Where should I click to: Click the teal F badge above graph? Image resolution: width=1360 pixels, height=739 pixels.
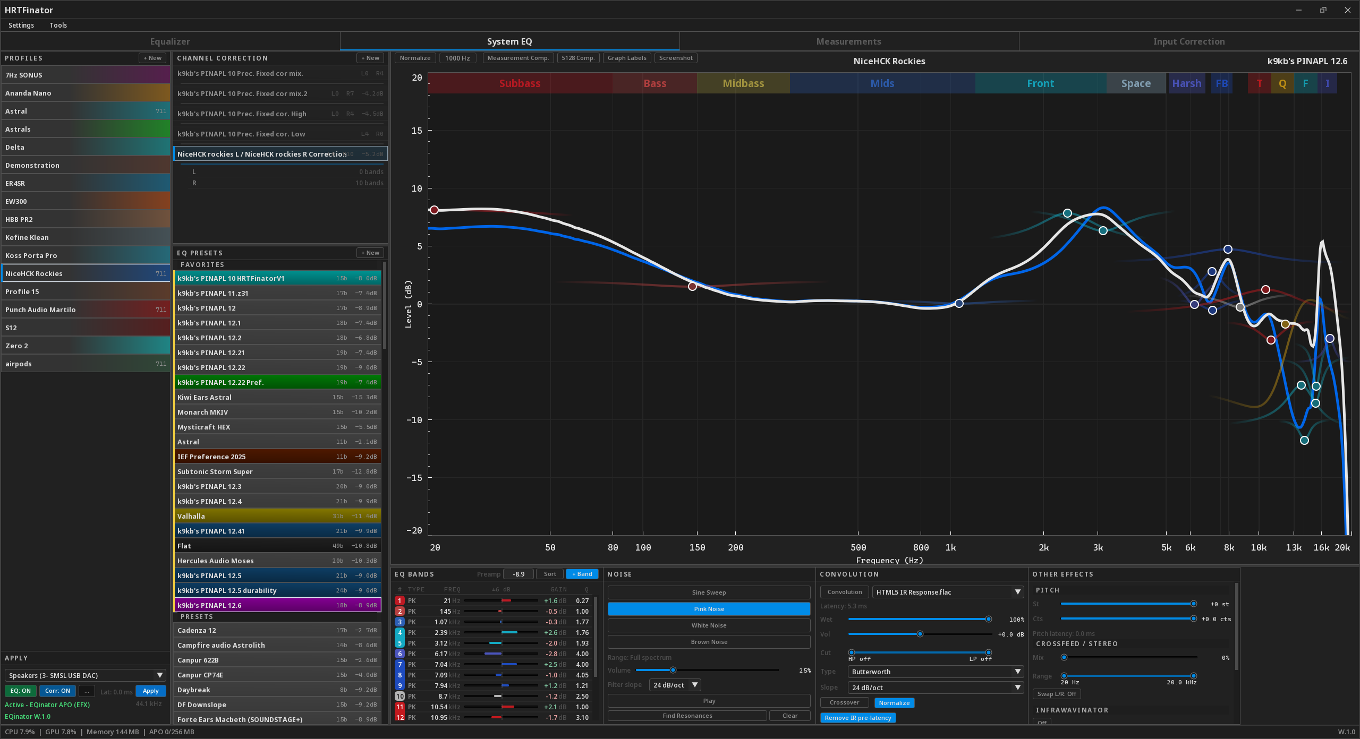coord(1305,83)
